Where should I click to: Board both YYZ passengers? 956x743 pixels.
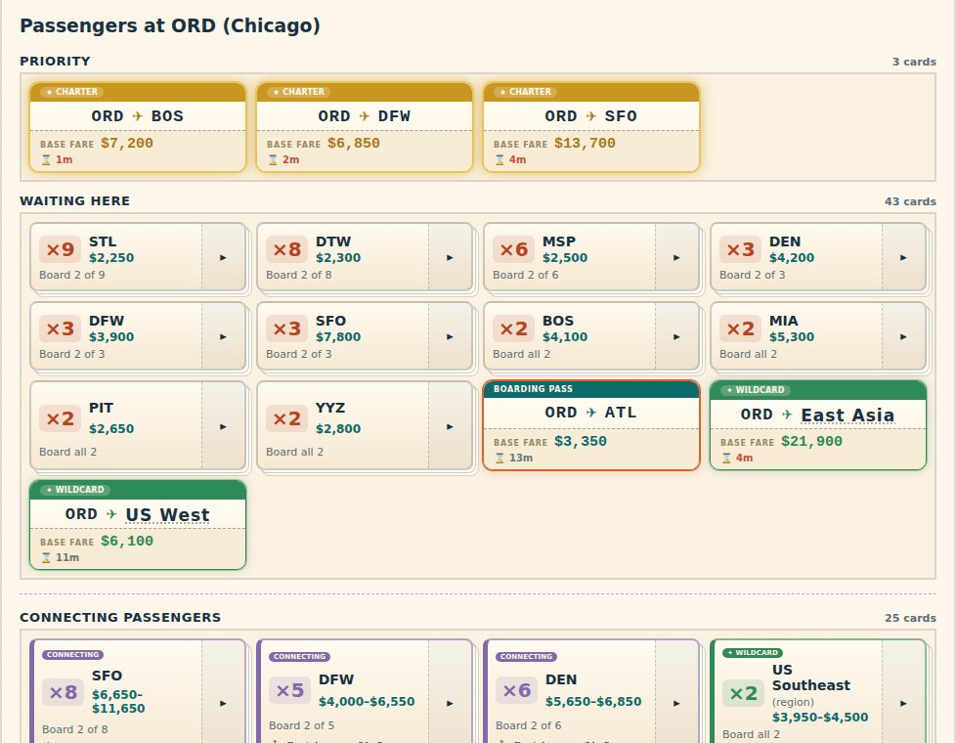pyautogui.click(x=343, y=426)
